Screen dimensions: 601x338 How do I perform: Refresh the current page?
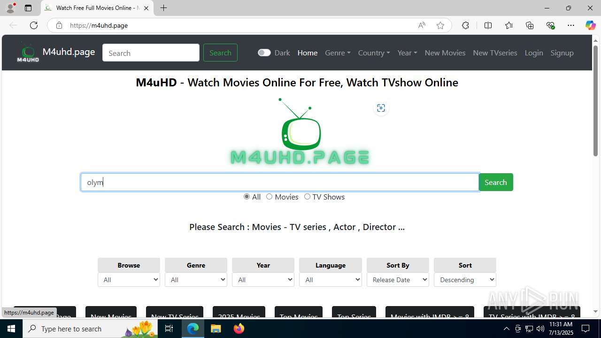34,25
